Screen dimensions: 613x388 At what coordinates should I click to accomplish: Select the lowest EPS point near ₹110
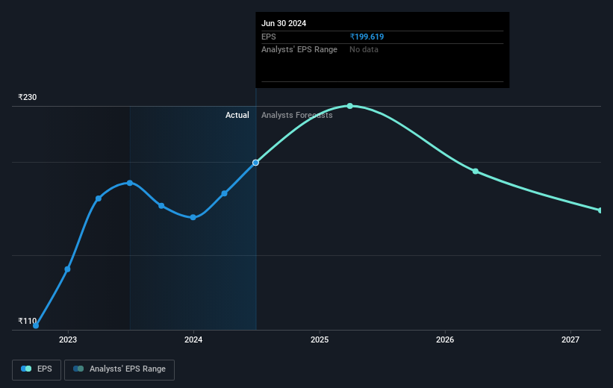[x=36, y=325]
